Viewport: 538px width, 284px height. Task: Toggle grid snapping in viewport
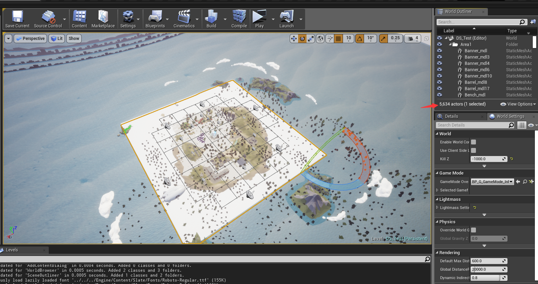click(x=338, y=39)
